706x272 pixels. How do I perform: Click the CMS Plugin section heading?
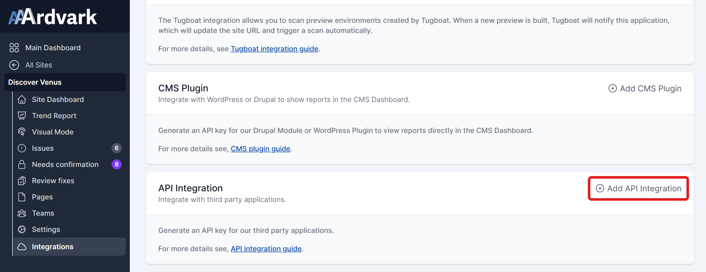[183, 88]
